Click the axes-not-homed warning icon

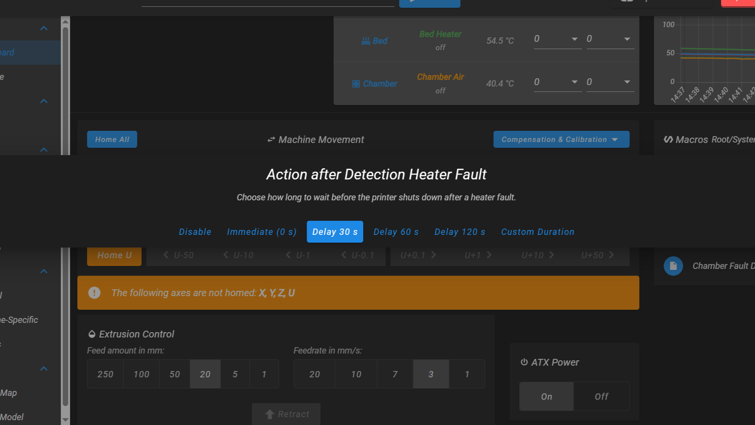coord(94,293)
